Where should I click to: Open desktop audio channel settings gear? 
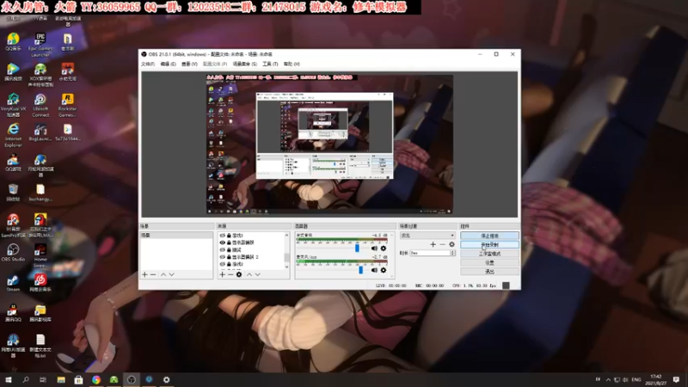click(x=384, y=249)
